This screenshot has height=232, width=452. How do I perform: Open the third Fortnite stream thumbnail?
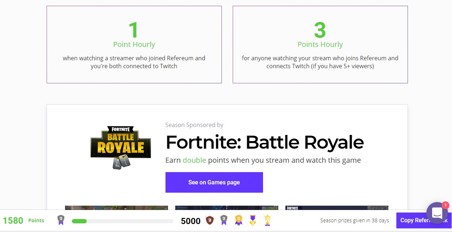point(337,208)
